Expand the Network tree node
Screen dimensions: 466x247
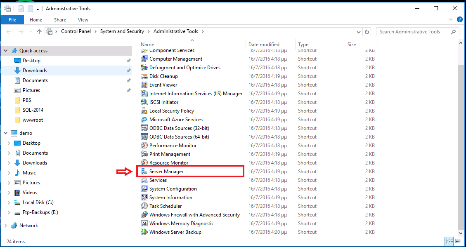point(6,225)
